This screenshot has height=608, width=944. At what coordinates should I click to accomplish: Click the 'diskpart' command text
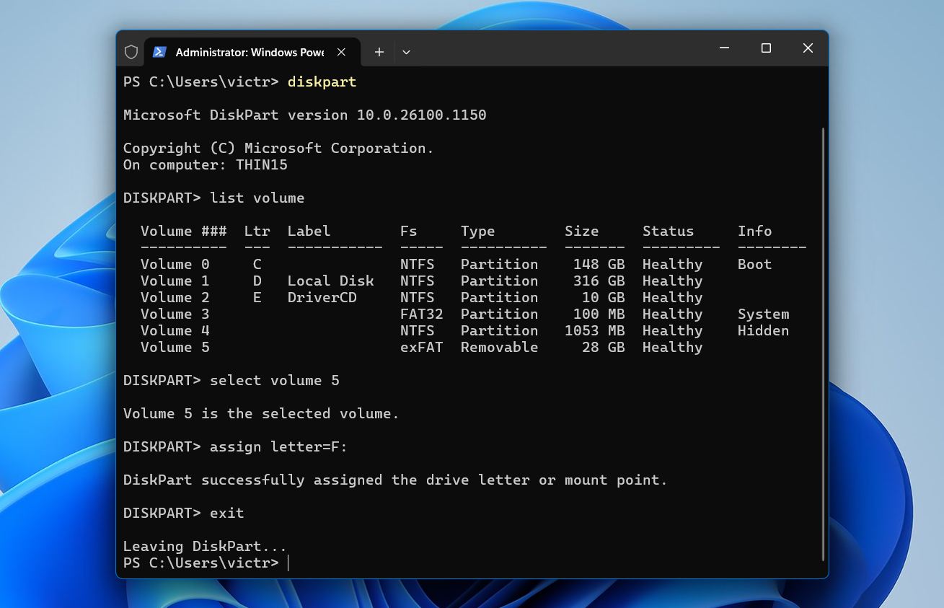click(x=322, y=81)
